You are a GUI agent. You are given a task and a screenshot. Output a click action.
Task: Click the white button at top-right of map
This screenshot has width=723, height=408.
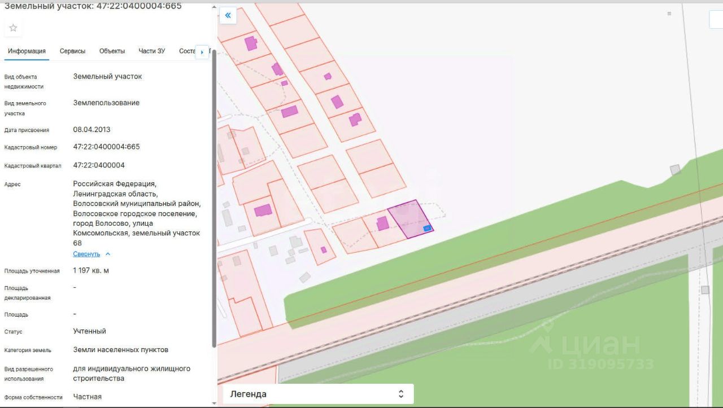coord(716,19)
